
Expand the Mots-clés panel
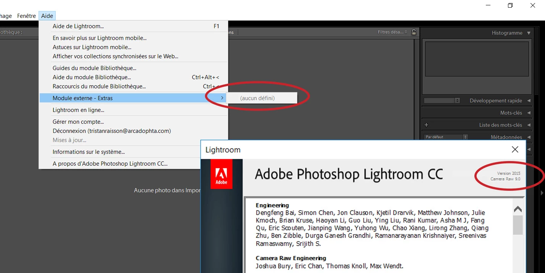[x=529, y=113]
